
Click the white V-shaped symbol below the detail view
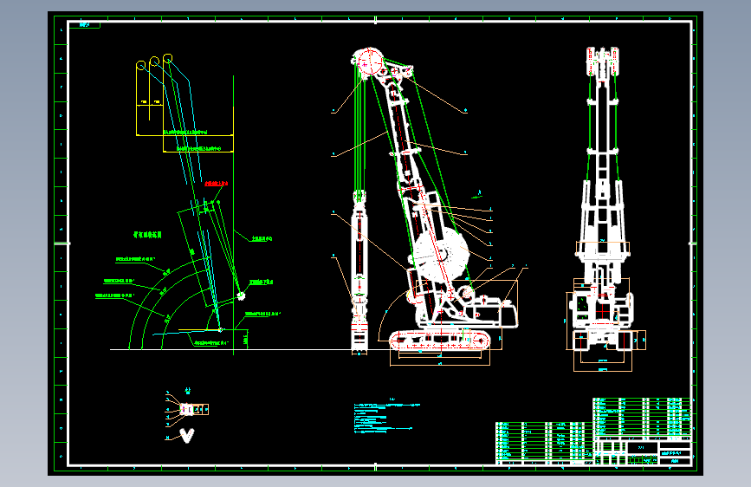(x=187, y=436)
